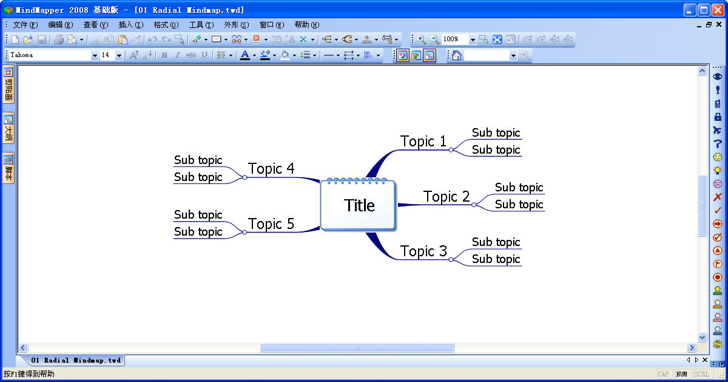Open the font color A swatch
This screenshot has width=728, height=382.
(244, 55)
